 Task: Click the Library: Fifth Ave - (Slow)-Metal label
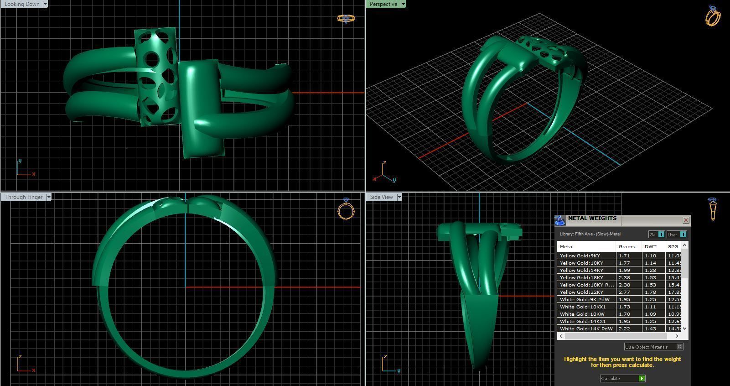point(590,234)
